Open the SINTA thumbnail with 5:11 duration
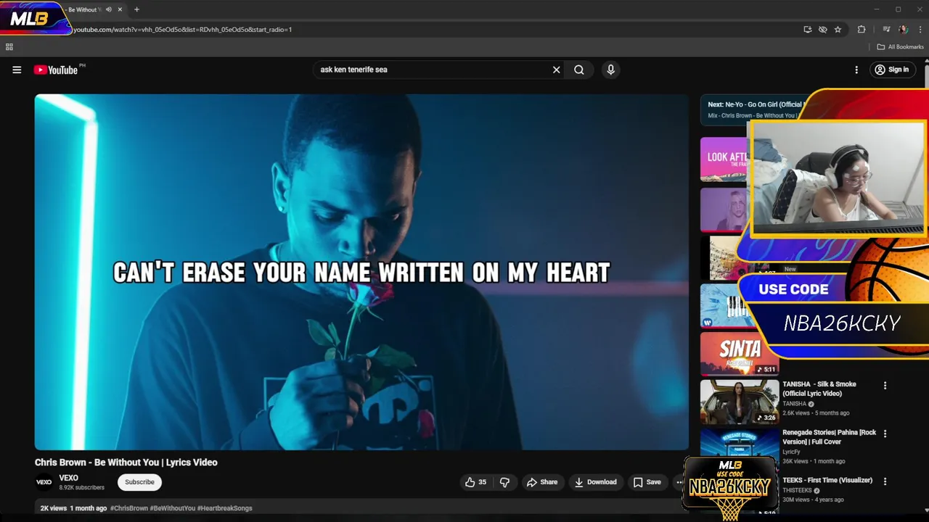This screenshot has height=522, width=929. point(740,354)
